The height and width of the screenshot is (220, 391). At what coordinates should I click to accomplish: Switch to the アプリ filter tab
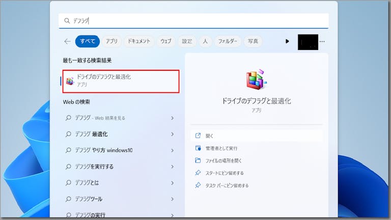(111, 41)
